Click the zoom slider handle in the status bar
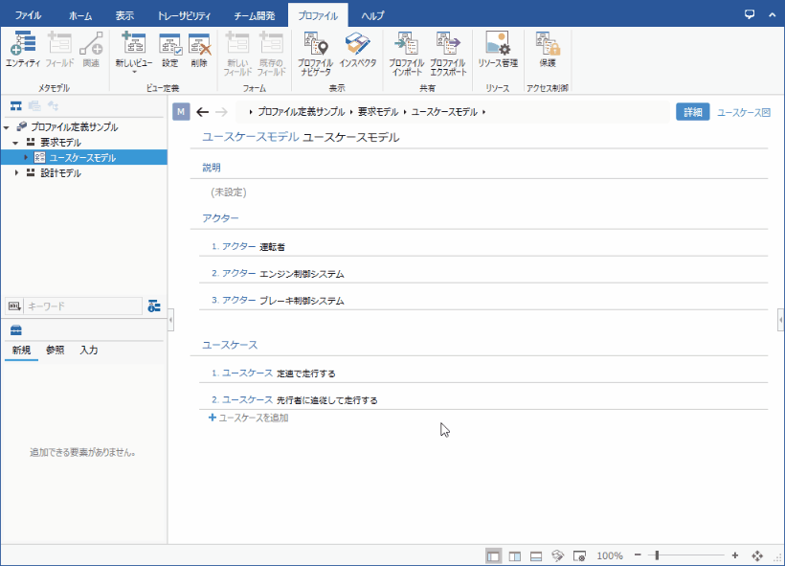The image size is (785, 566). (x=658, y=555)
